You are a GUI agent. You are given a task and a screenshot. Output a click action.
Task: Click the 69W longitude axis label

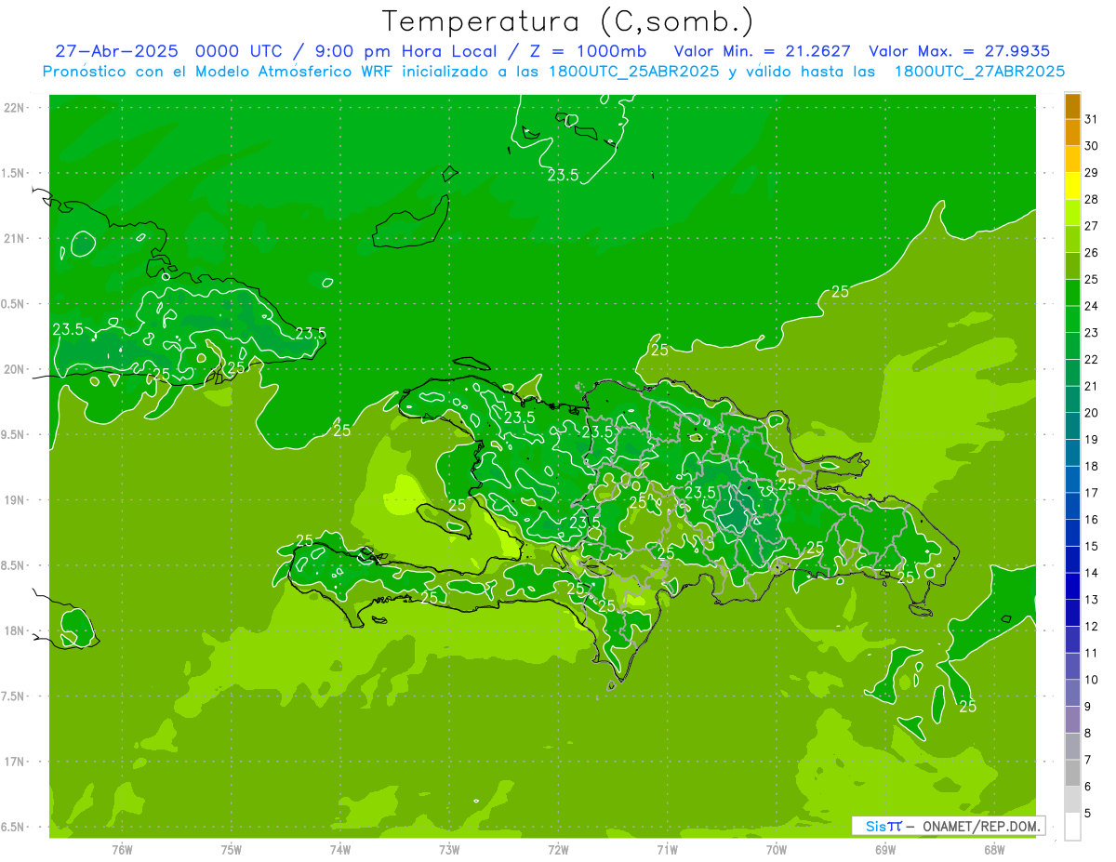coord(885,849)
